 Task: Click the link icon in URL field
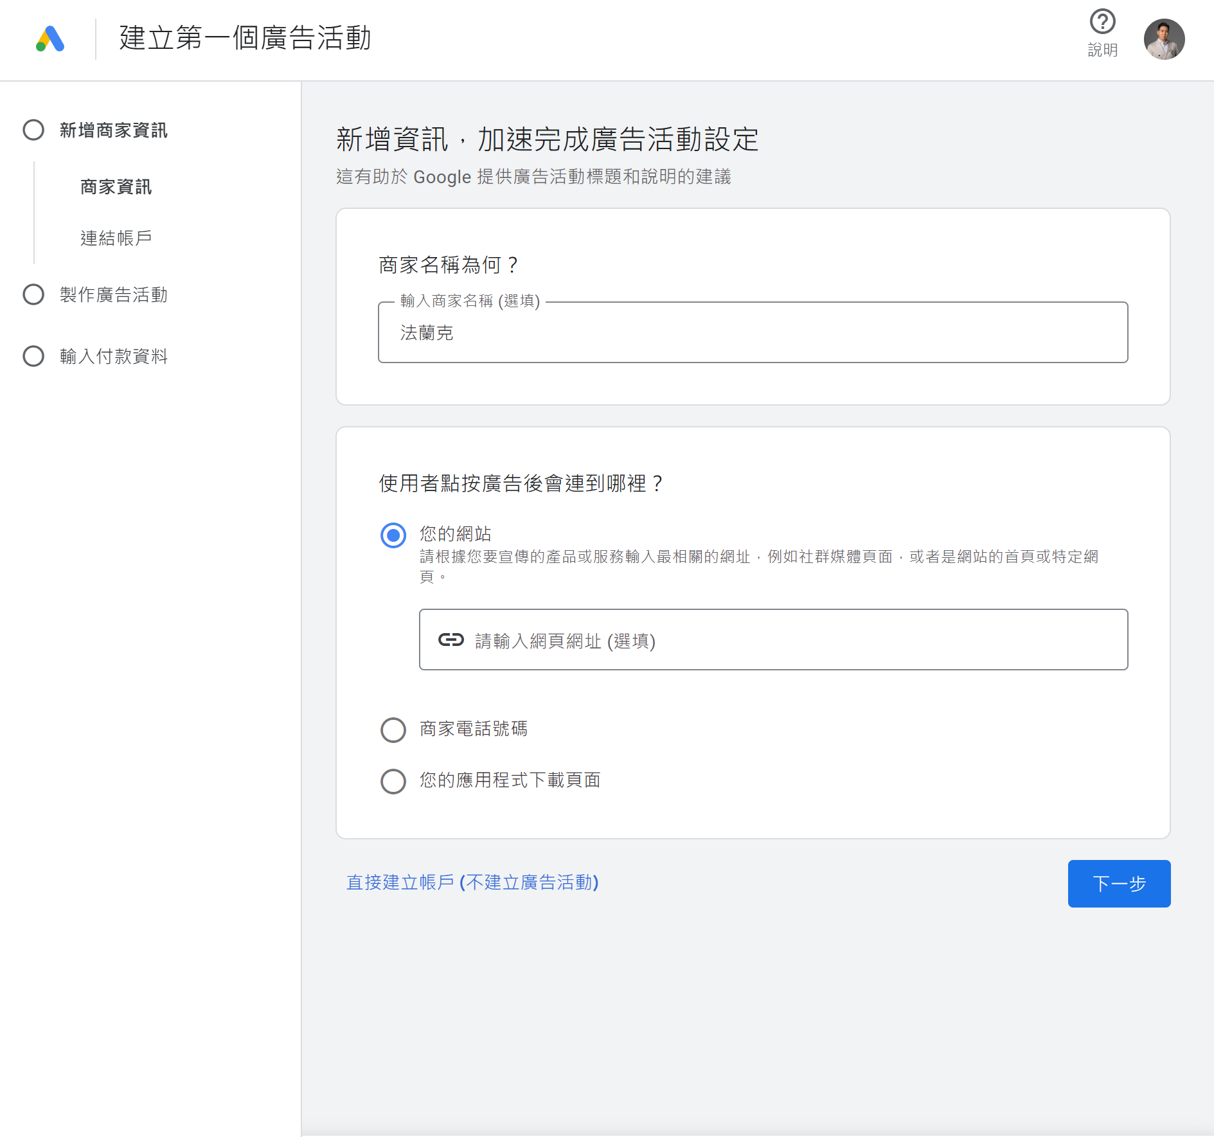(x=451, y=640)
